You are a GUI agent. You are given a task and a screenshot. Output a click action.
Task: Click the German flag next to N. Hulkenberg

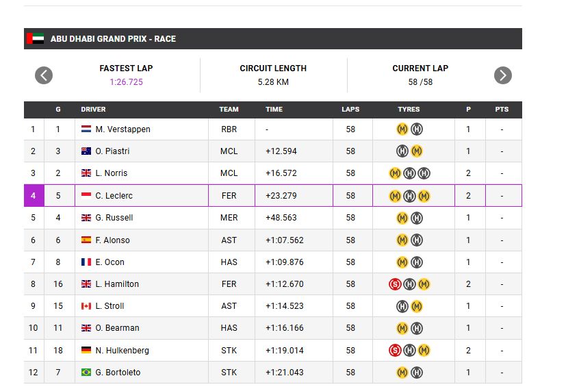(86, 351)
